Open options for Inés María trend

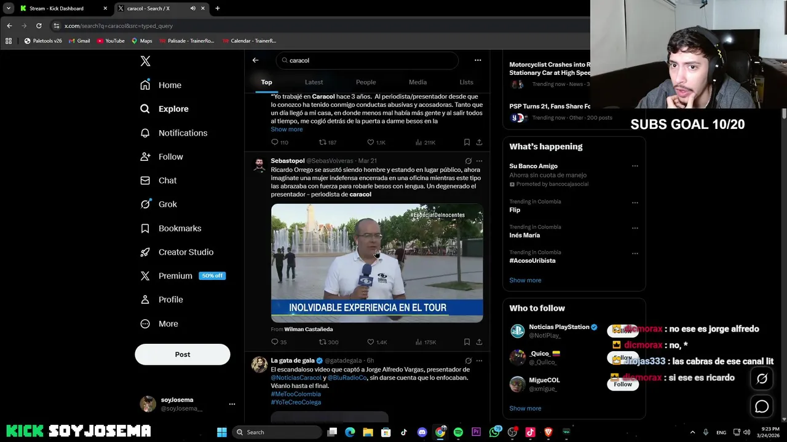pos(635,228)
